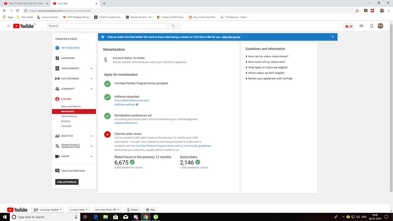This screenshot has height=221, width=393.
Task: Click the Take the survey link
Action: (x=231, y=37)
